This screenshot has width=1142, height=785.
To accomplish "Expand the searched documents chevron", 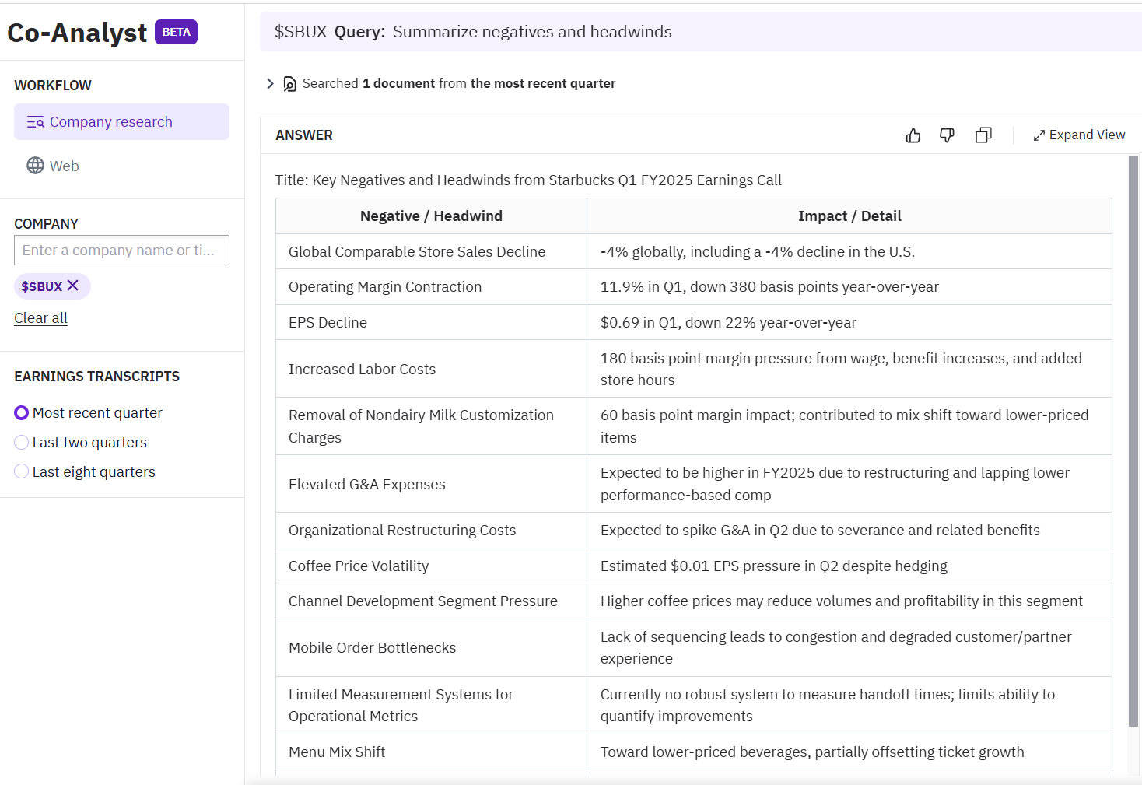I will click(x=270, y=84).
